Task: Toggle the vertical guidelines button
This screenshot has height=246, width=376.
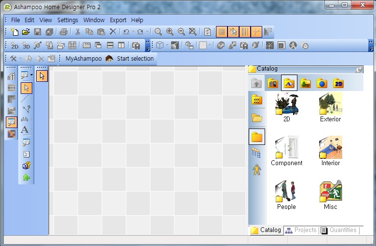Action: [244, 32]
